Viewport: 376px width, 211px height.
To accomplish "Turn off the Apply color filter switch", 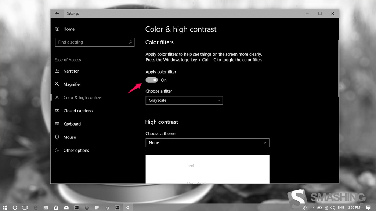I will point(152,80).
